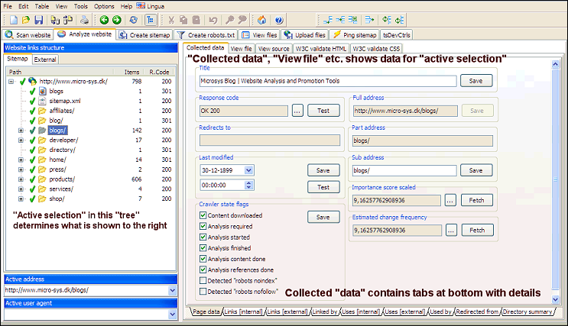
Task: Click the collected data vertical scrollbar
Action: [x=555, y=179]
